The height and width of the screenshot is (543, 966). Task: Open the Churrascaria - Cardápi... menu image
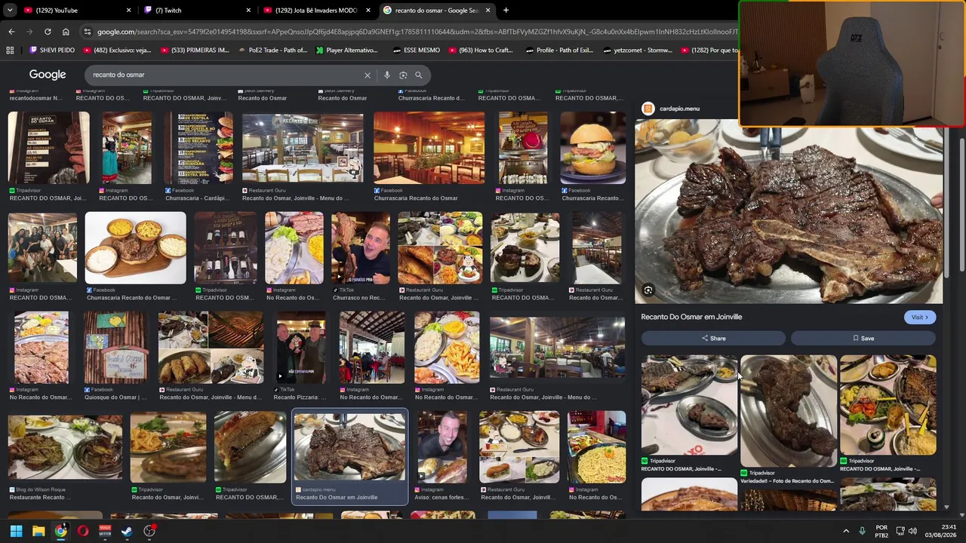pyautogui.click(x=199, y=148)
